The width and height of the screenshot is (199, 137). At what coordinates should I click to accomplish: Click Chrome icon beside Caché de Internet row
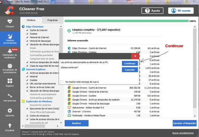[69, 88]
